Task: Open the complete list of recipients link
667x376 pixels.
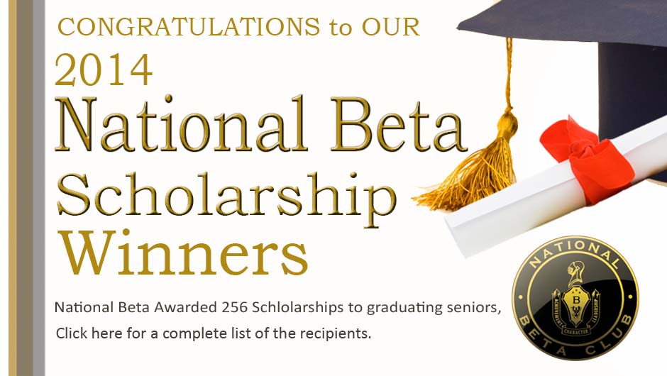Action: tap(214, 333)
